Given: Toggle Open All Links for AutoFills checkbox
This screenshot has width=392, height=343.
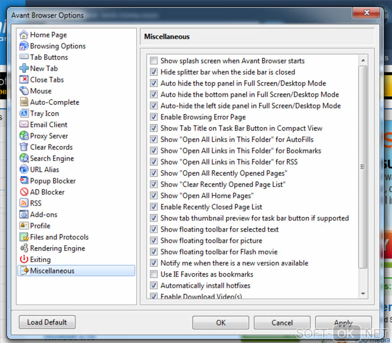Looking at the screenshot, I should [153, 139].
